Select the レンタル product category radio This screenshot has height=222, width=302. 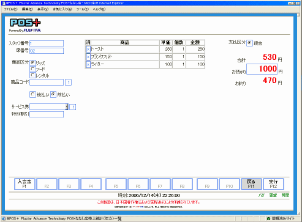coord(32,75)
